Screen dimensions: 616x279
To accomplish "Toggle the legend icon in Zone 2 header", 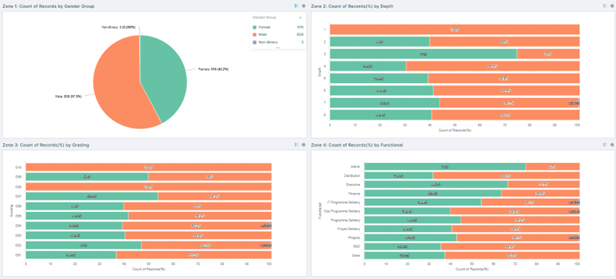I will click(605, 6).
